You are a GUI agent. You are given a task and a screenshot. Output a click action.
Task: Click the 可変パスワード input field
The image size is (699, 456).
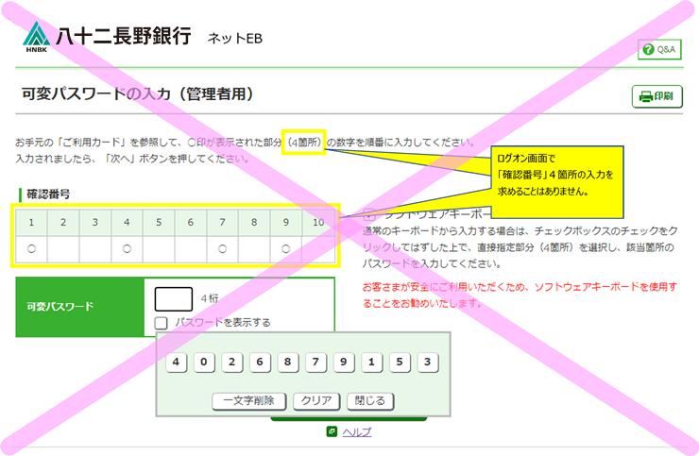173,298
